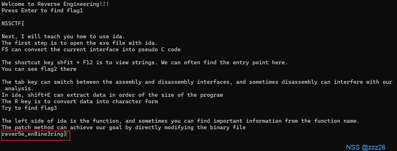Screen dimensions: 397x151
Task: Click the 'F5 can convert' pseudo C code line
Action: pos(91,49)
